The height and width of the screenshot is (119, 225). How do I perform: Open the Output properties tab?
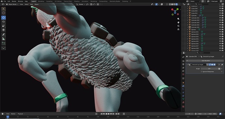(183, 64)
